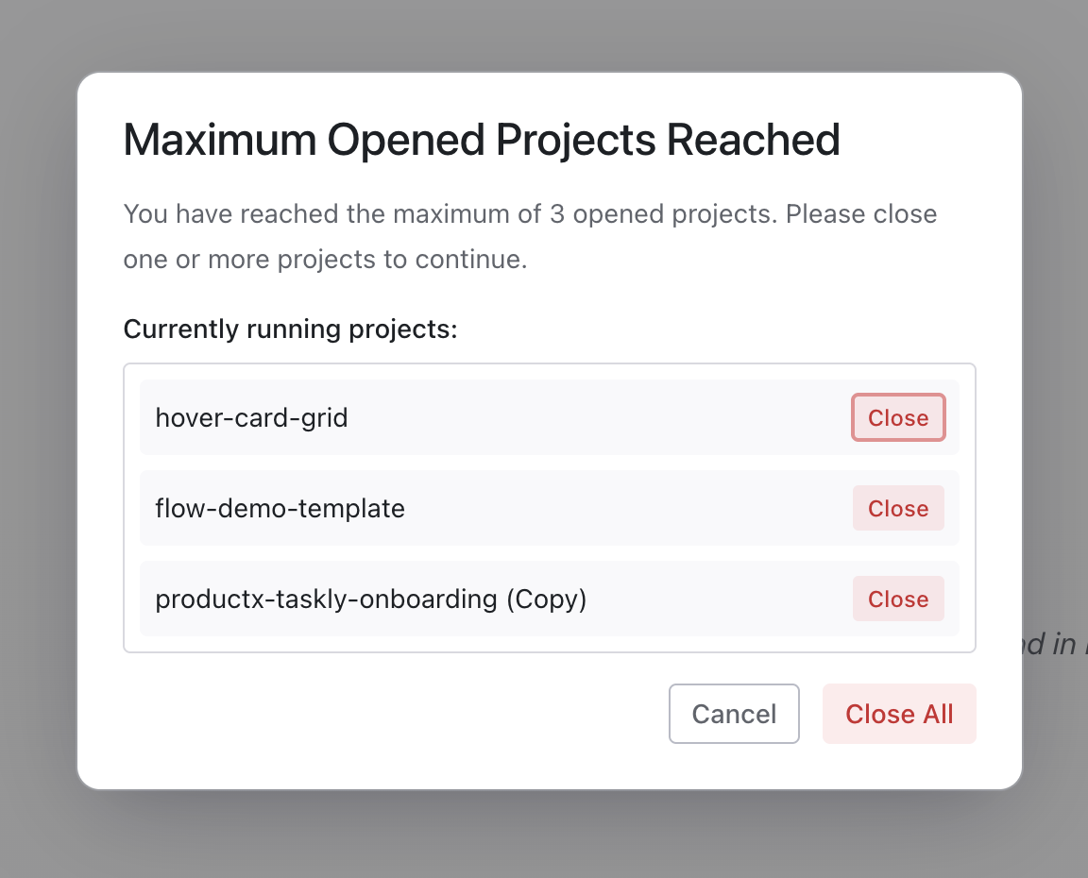1088x878 pixels.
Task: Pick the flow-demo-template project name
Action: tap(280, 509)
